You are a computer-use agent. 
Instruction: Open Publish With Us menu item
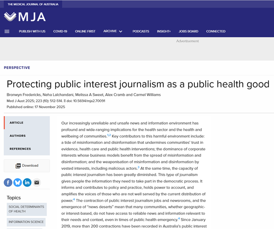(x=32, y=31)
